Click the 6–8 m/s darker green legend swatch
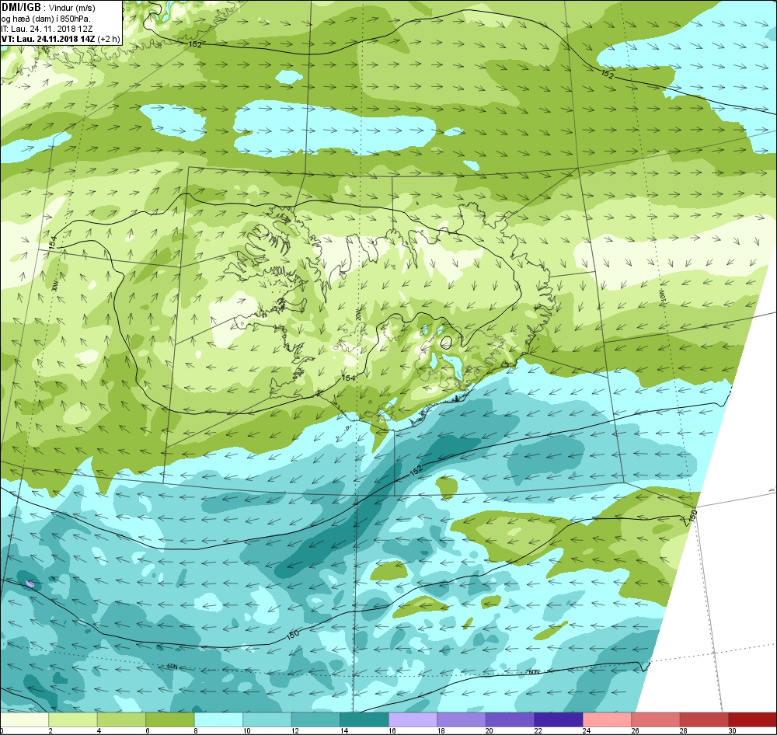 [x=170, y=719]
